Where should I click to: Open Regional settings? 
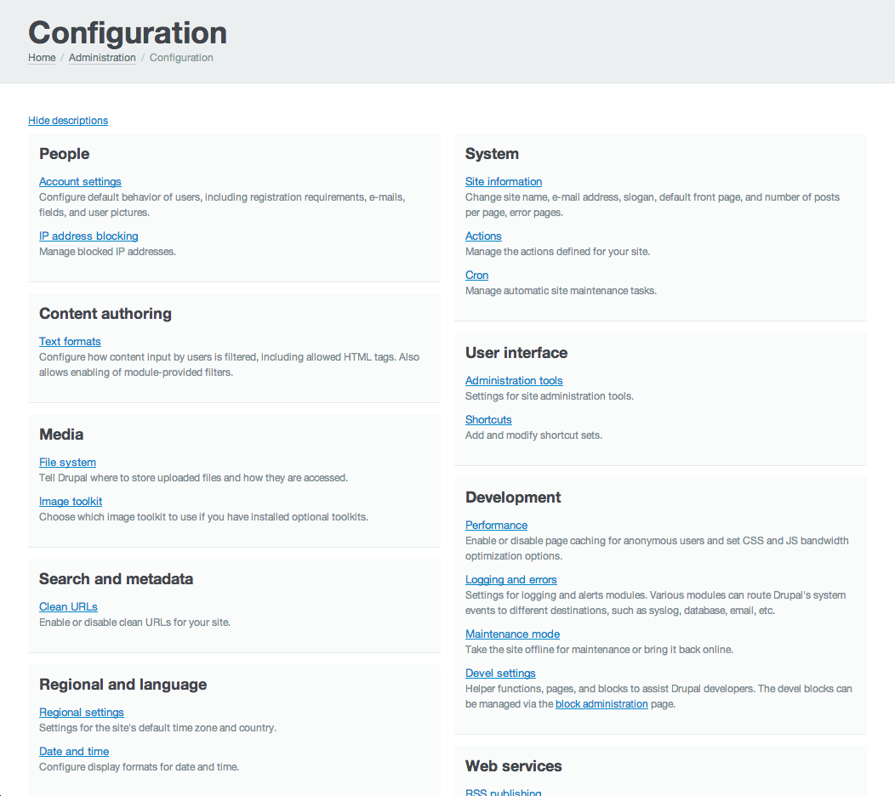click(x=81, y=712)
